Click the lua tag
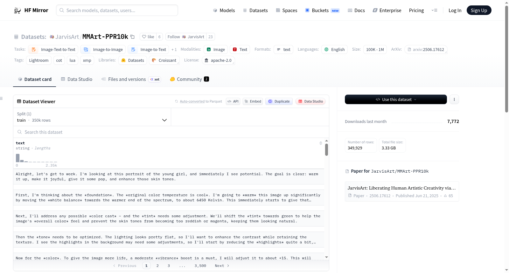 pos(73,60)
